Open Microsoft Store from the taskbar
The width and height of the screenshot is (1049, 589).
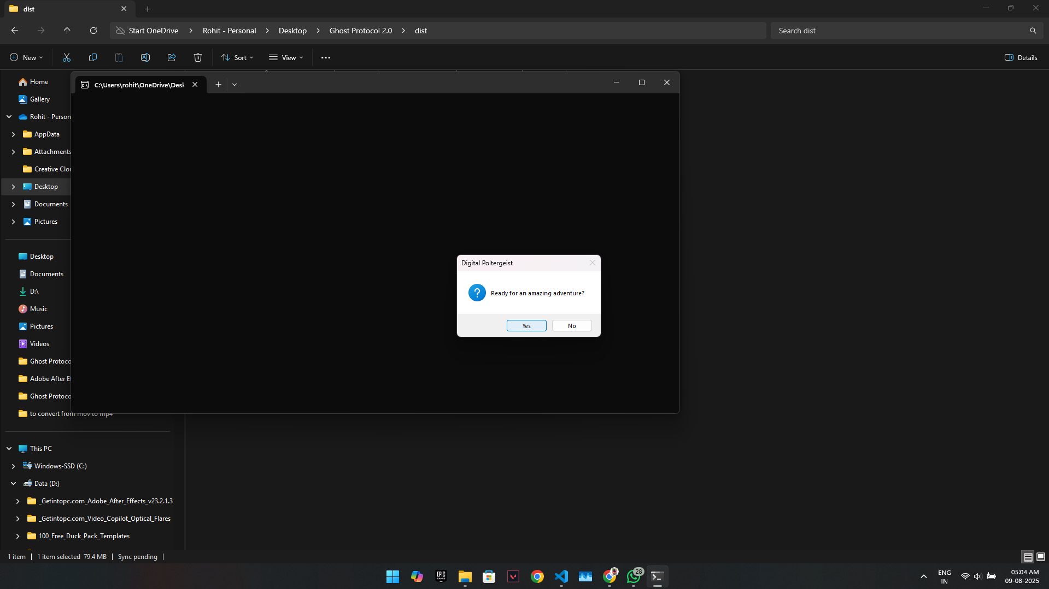pos(489,576)
